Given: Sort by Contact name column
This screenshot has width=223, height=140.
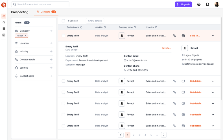Looking at the screenshot, I should pos(81,27).
